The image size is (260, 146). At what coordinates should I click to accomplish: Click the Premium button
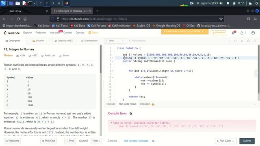pyautogui.click(x=219, y=32)
